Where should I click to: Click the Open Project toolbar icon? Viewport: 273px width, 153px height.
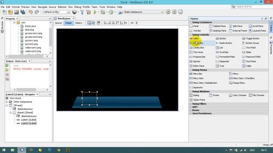[17, 12]
